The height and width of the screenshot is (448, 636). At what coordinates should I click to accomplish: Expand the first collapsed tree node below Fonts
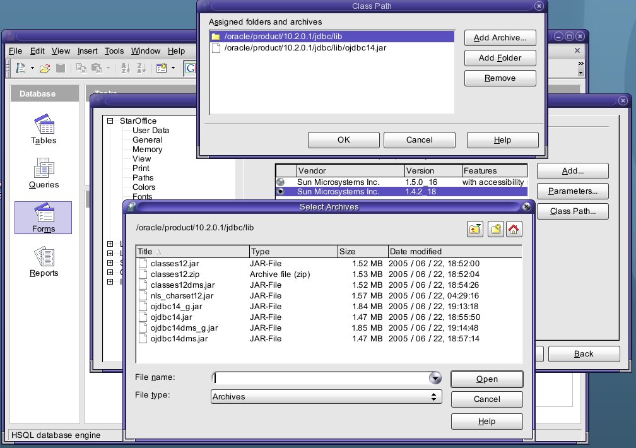pyautogui.click(x=110, y=244)
